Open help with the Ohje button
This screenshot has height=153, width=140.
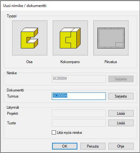point(121,146)
